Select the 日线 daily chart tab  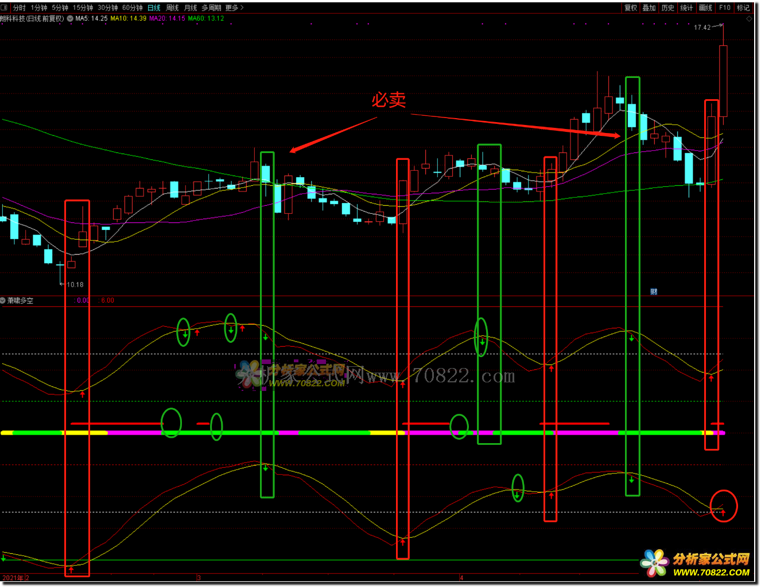point(154,8)
